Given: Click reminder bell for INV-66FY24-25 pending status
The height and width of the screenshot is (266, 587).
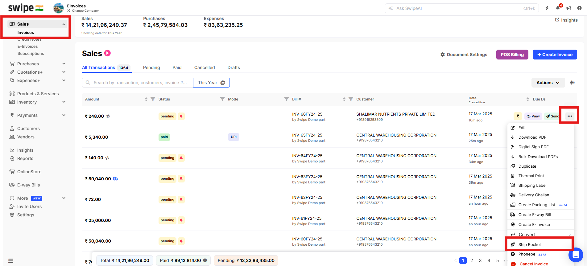Looking at the screenshot, I should pyautogui.click(x=181, y=116).
